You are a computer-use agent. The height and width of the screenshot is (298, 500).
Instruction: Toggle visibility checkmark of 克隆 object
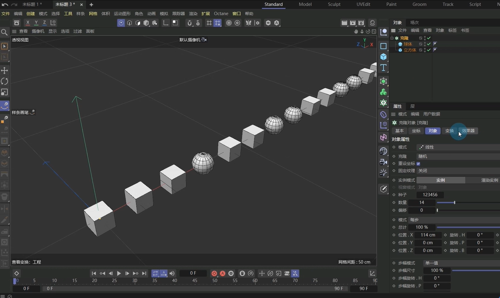coord(429,38)
